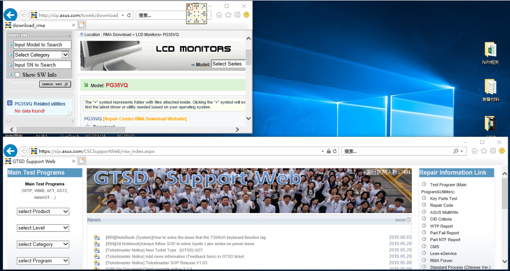Click the arrow bullet beside Lean-eService
The height and width of the screenshot is (271, 510).
[424, 253]
